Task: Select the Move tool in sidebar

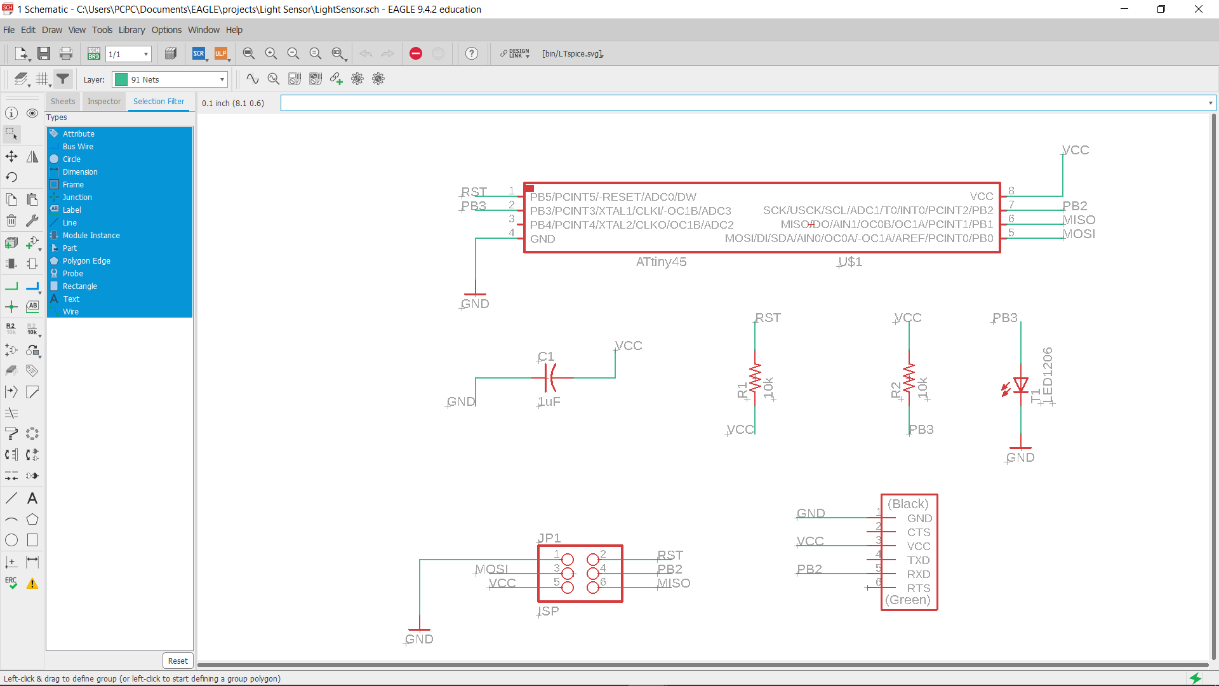Action: point(11,156)
